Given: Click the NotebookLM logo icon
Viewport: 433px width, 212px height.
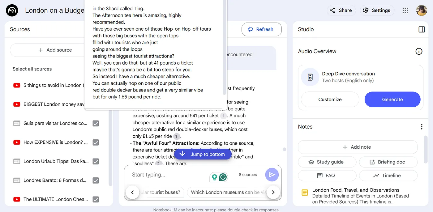Looking at the screenshot, I should 12,11.
